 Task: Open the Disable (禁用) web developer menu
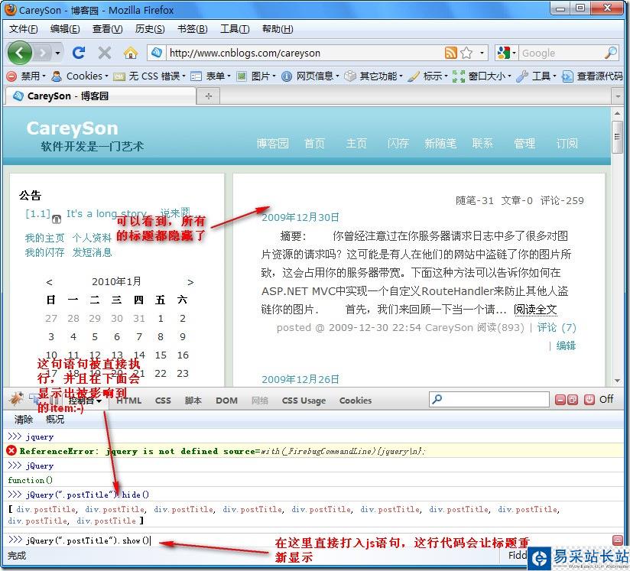coord(26,76)
